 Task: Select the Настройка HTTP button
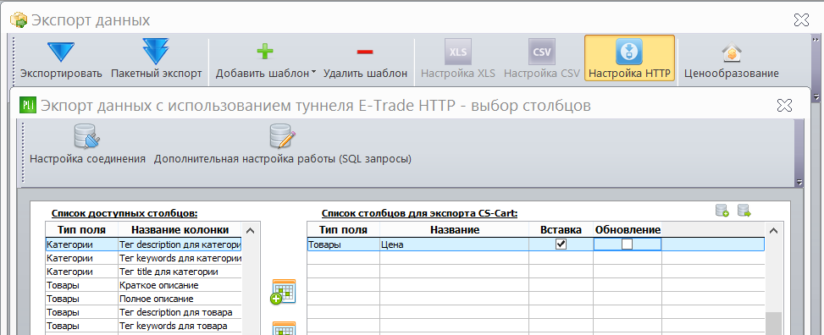coord(629,58)
